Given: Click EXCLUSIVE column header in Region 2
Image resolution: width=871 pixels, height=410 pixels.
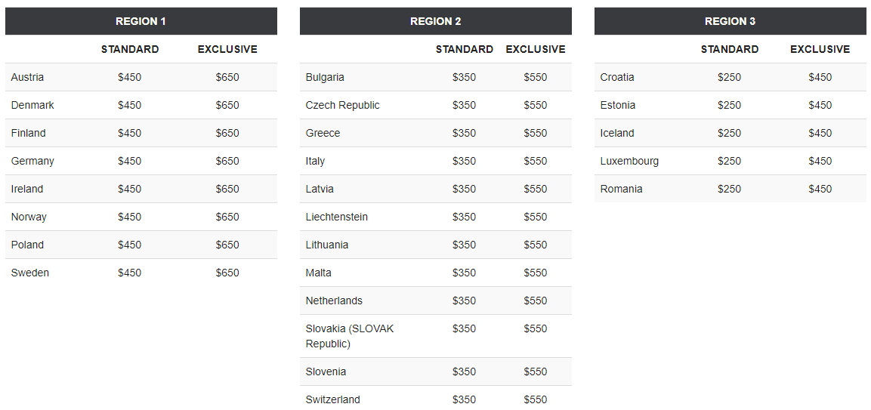Looking at the screenshot, I should click(x=536, y=49).
